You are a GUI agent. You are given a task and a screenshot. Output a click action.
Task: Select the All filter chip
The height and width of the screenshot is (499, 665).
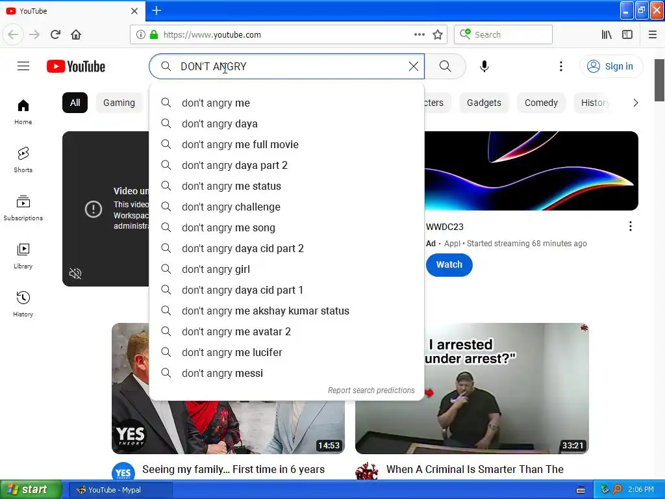(75, 103)
